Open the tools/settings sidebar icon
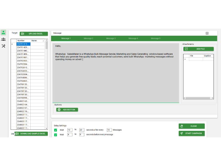This screenshot has height=166, width=221. click(x=4, y=46)
